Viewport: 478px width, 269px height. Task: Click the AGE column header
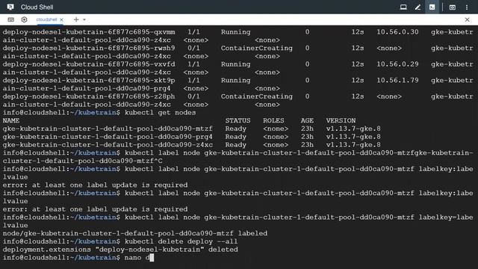[x=307, y=121]
